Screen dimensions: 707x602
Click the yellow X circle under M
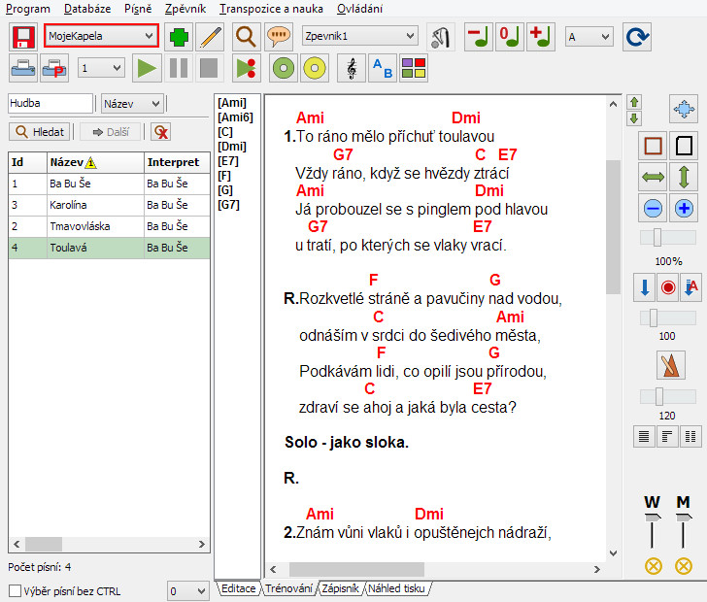coord(684,566)
